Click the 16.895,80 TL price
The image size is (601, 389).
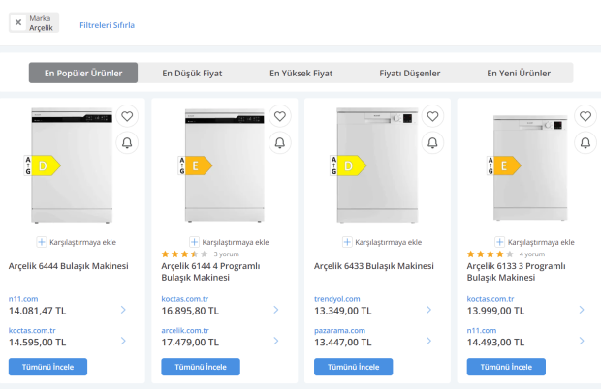click(190, 311)
